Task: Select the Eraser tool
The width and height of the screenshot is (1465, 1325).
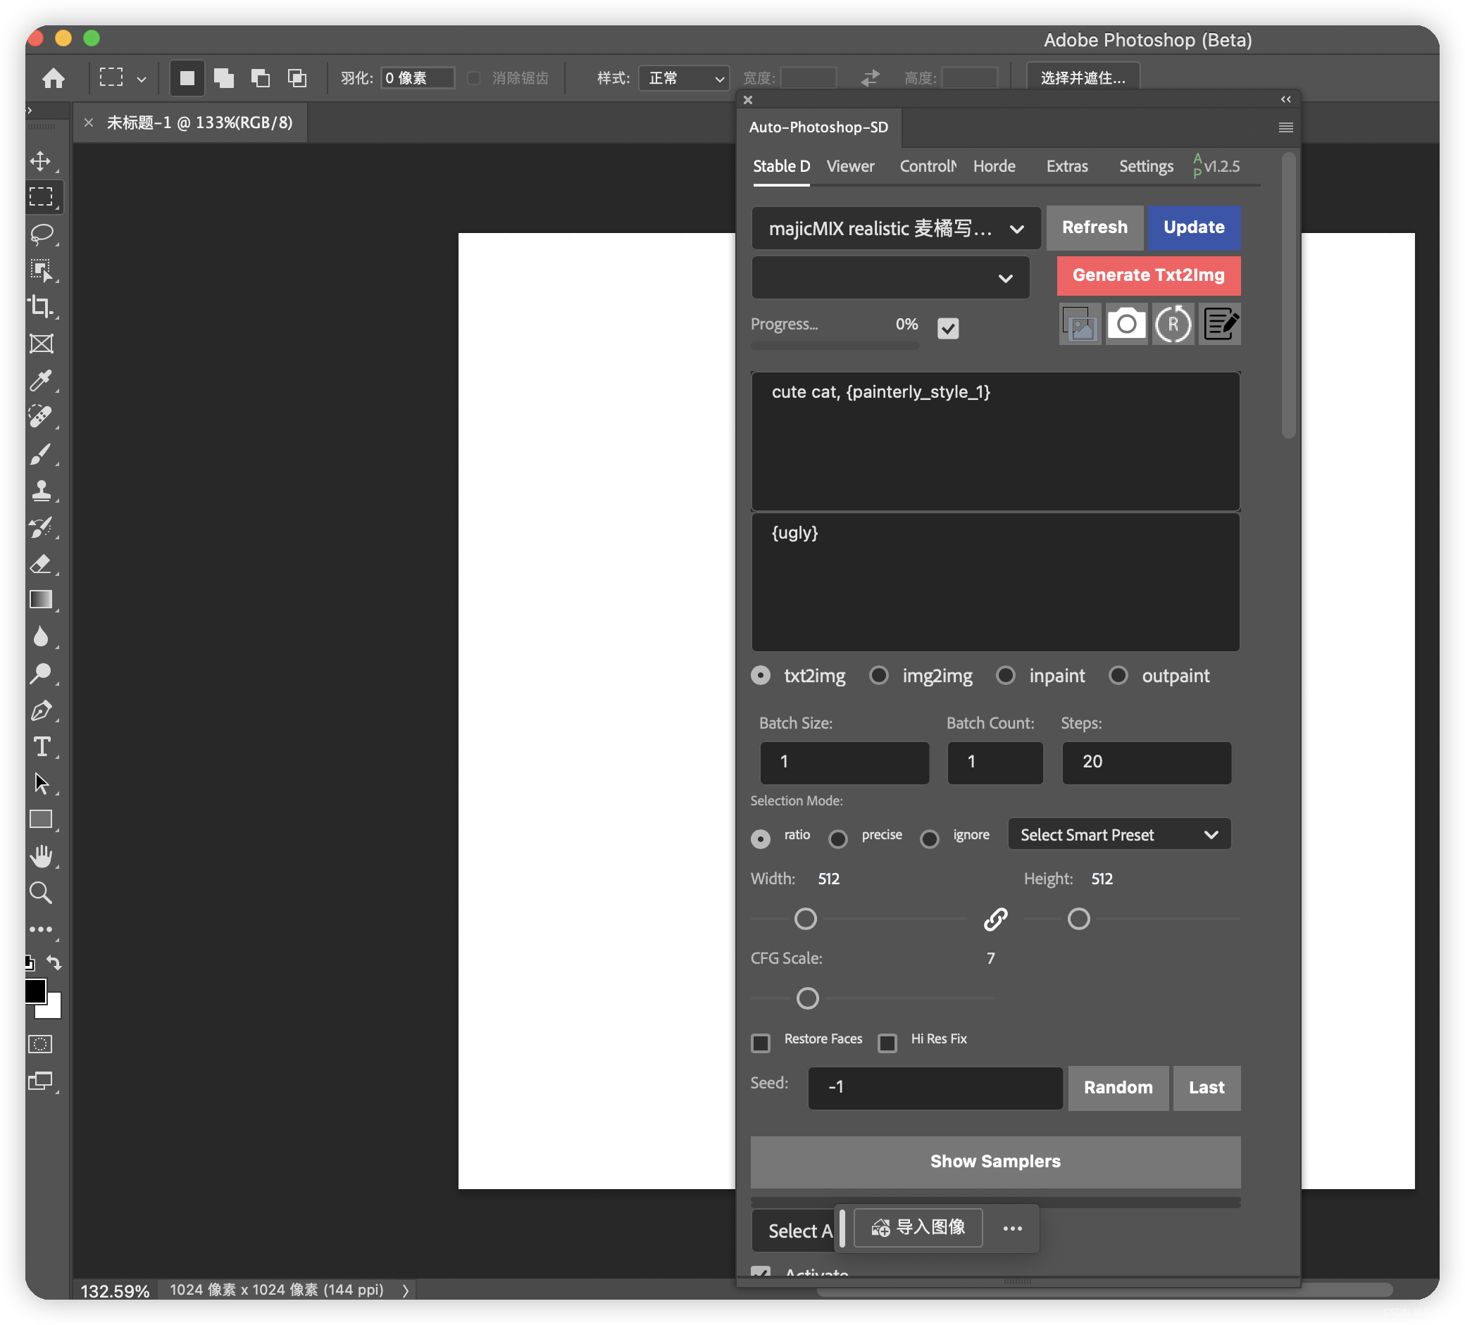Action: click(41, 563)
